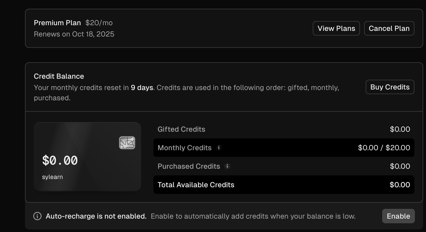Click the auto-recharge info circle icon
Screen dimensions: 426x232
[37, 216]
